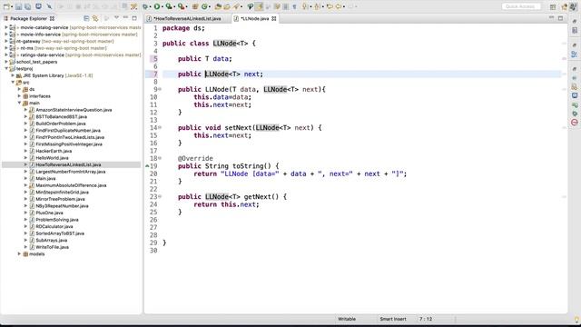Click the Next Annotation toolbar icon
The image size is (581, 327).
coord(305,6)
